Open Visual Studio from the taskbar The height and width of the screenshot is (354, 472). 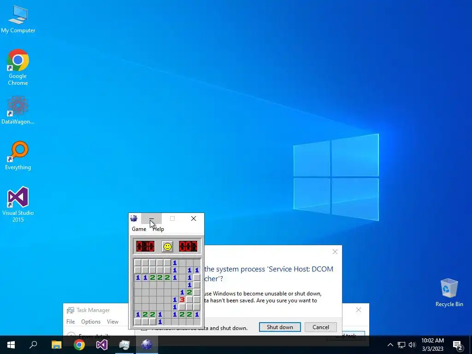click(x=102, y=345)
